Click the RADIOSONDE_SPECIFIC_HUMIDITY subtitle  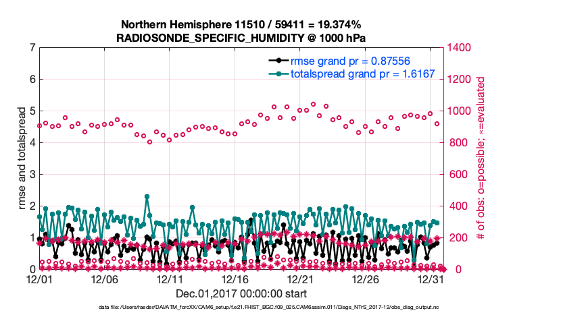(241, 37)
